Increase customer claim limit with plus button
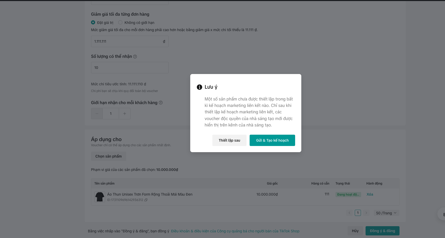445x238 pixels. click(125, 114)
